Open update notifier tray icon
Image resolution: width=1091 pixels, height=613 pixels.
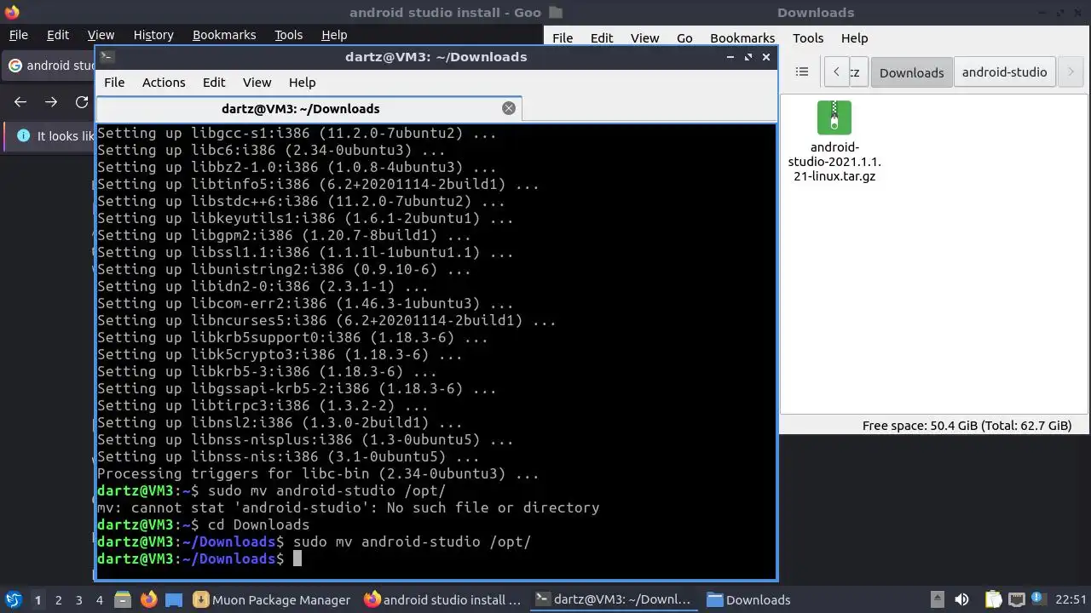[1038, 599]
